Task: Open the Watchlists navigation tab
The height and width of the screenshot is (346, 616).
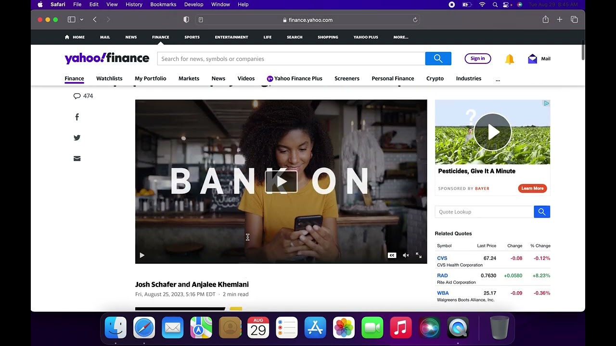Action: click(x=109, y=78)
